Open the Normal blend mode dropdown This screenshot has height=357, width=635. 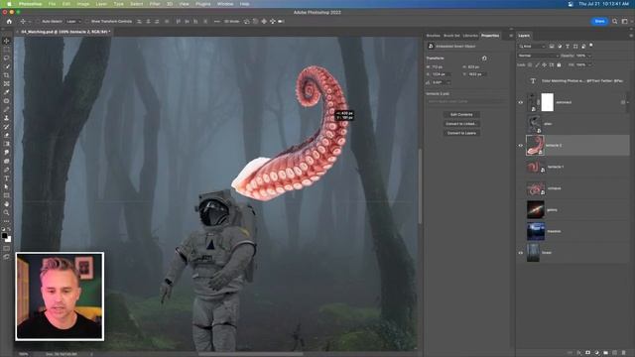pyautogui.click(x=538, y=56)
